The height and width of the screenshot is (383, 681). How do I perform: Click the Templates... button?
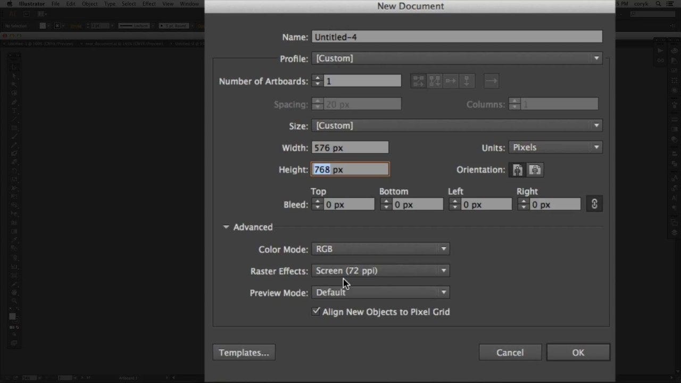tap(244, 353)
